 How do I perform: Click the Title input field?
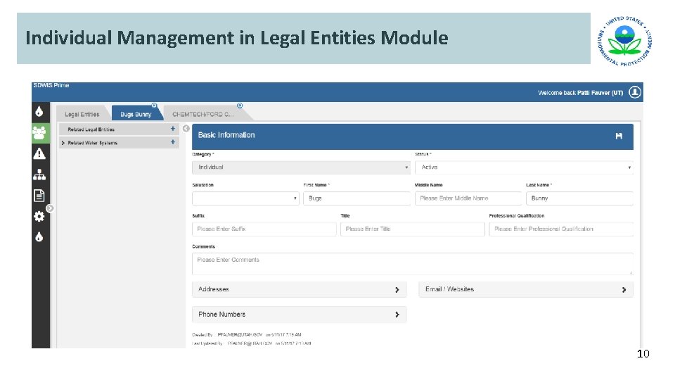pos(413,229)
